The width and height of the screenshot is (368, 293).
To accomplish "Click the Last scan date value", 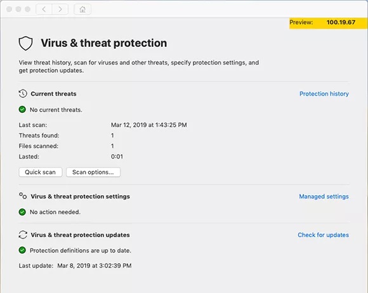I will [x=149, y=125].
